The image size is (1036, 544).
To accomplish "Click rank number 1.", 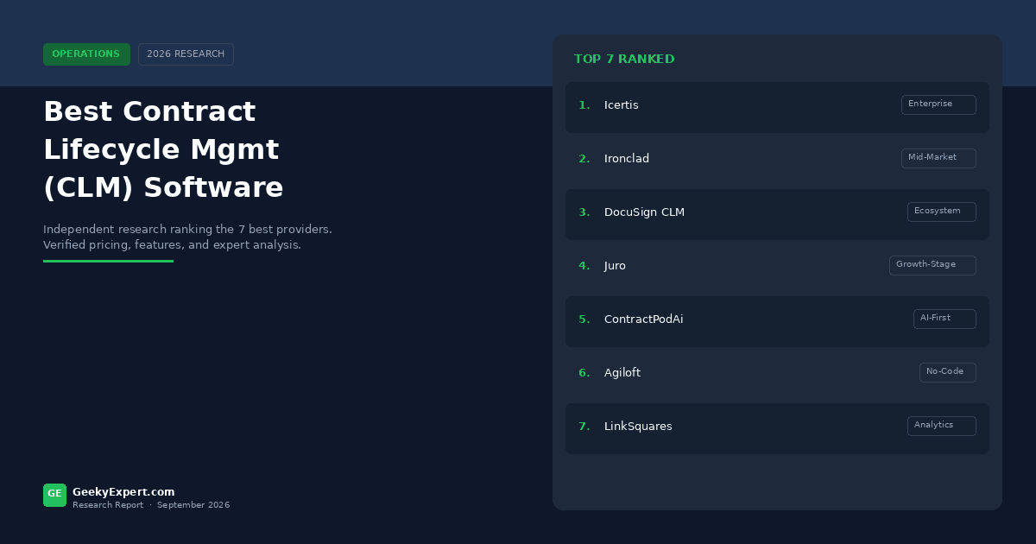I will click(584, 105).
